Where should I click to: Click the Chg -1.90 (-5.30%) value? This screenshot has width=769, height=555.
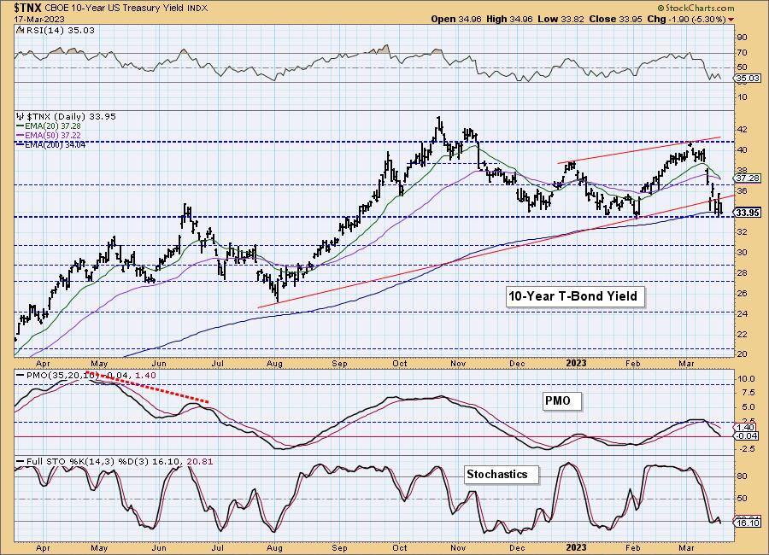686,19
